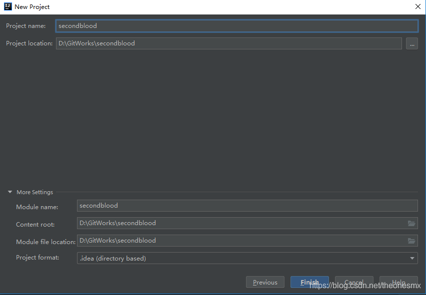Open browse dialog with ellipsis button
Screen dimensions: 426x295
click(x=412, y=43)
